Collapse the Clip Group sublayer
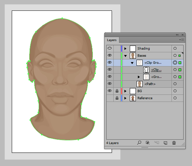192x166 pixels. [x=132, y=63]
